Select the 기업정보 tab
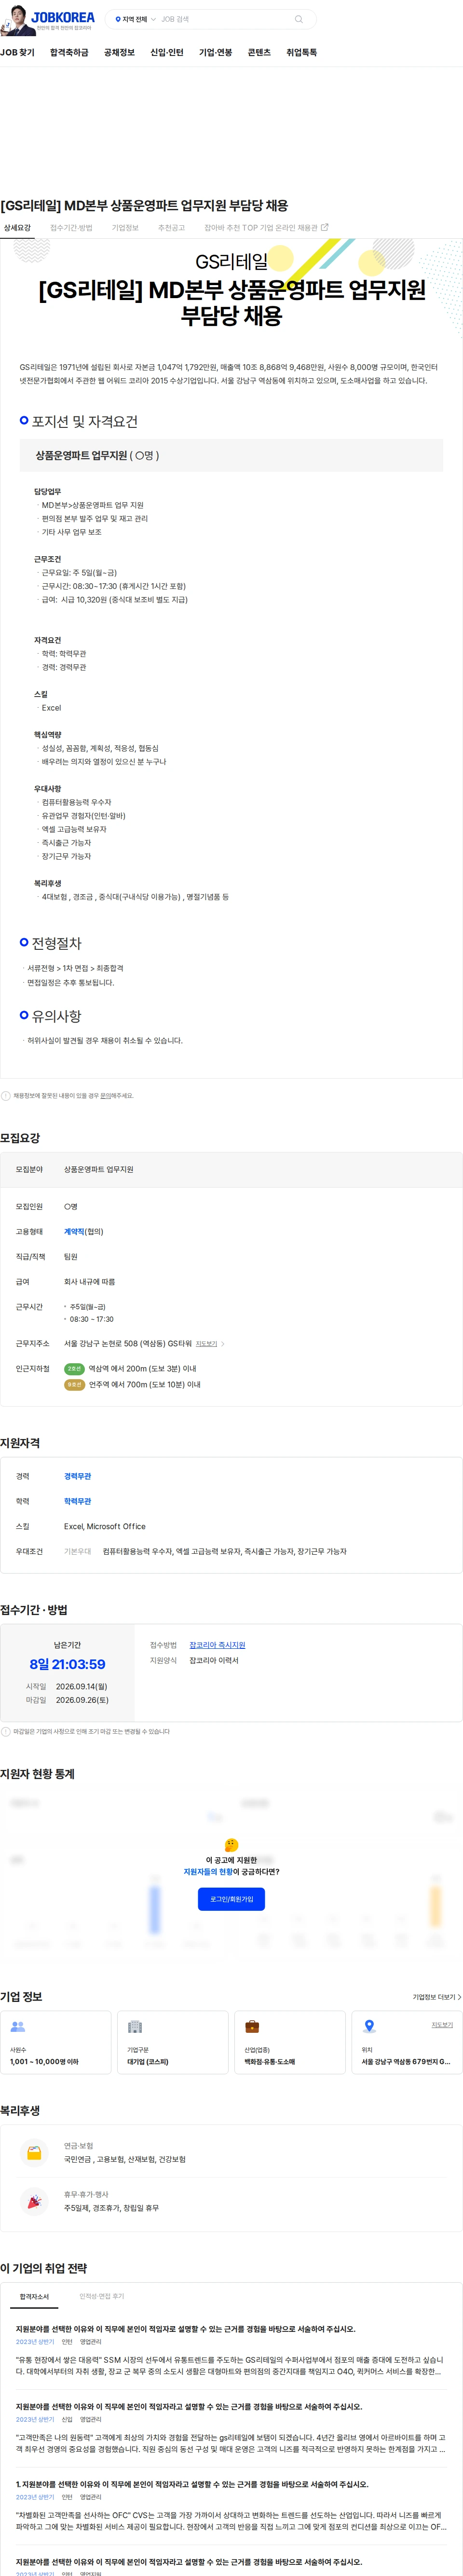Viewport: 463px width, 2576px height. [125, 228]
